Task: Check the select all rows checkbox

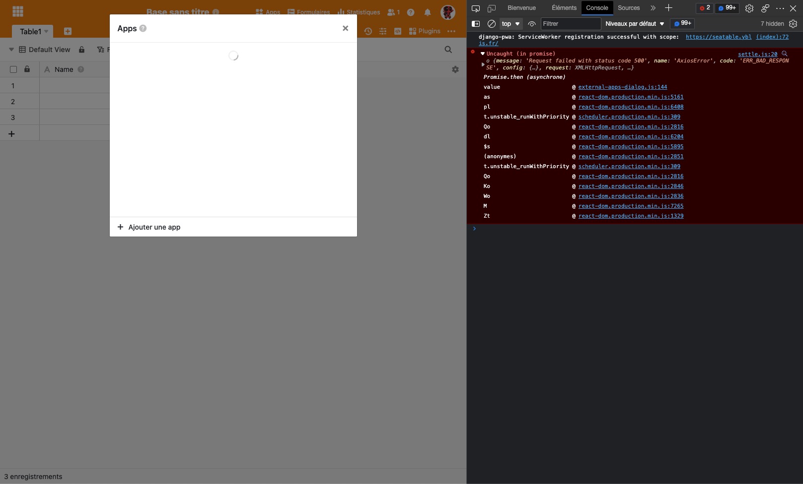Action: 13,69
